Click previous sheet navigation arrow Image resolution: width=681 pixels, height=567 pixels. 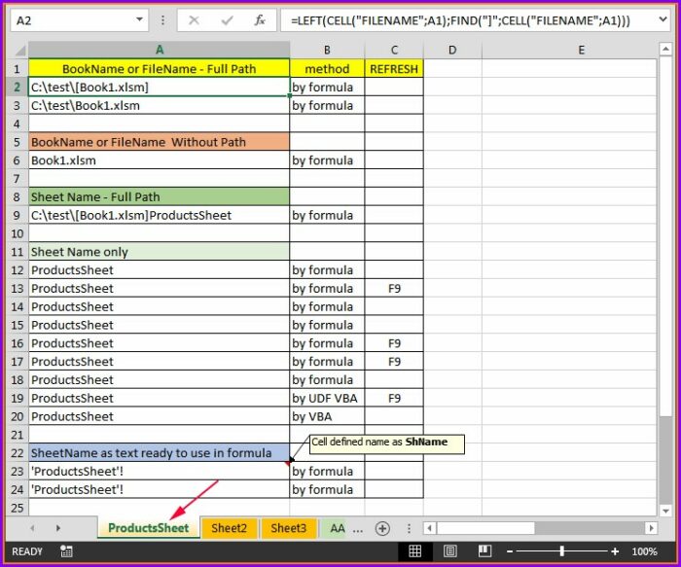(32, 528)
